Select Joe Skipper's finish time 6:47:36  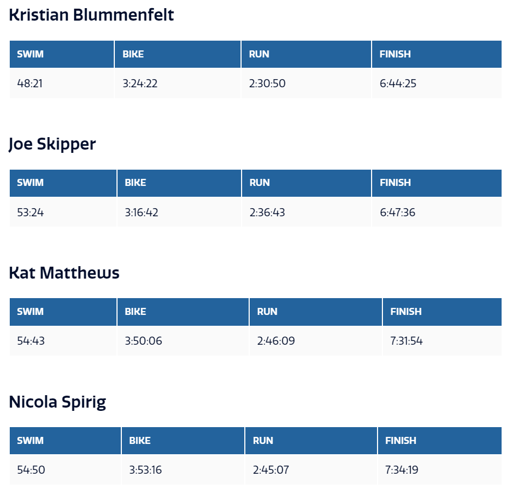point(398,212)
